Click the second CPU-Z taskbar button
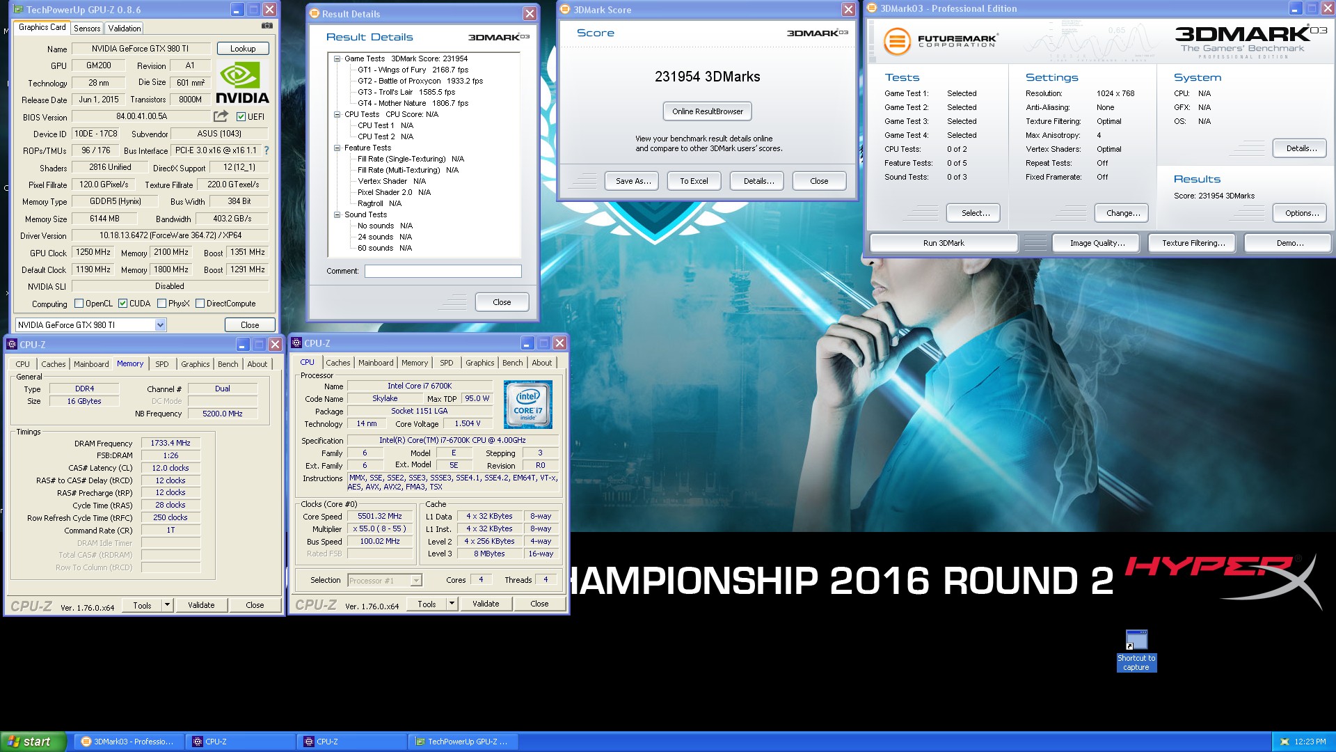 point(351,742)
